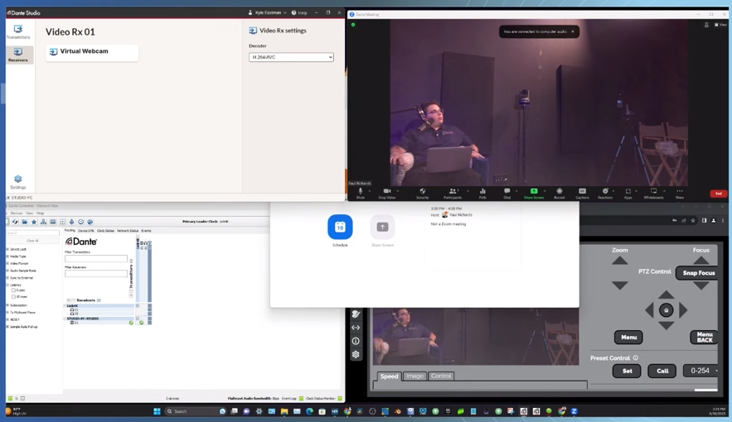The width and height of the screenshot is (732, 422).
Task: Click left-right arrows icon in PTZ sidebar
Action: (356, 328)
